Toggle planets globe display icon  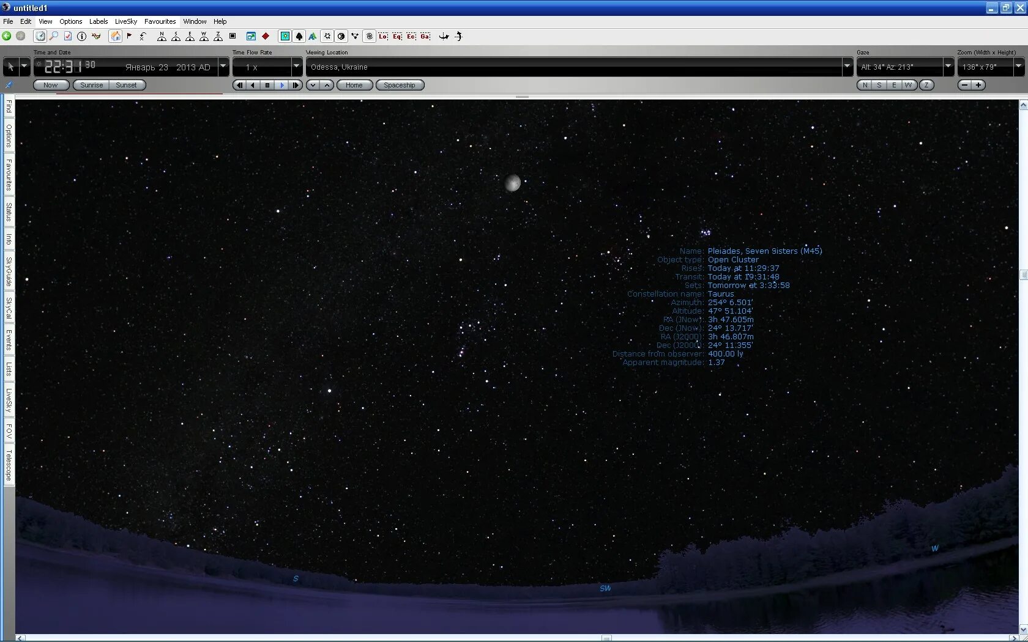pos(341,36)
